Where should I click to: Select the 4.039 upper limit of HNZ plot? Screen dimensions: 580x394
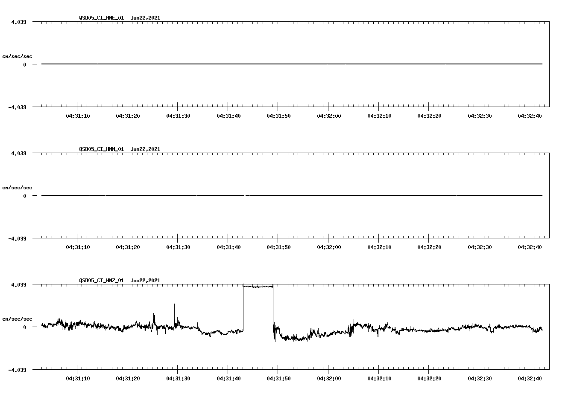pyautogui.click(x=19, y=284)
